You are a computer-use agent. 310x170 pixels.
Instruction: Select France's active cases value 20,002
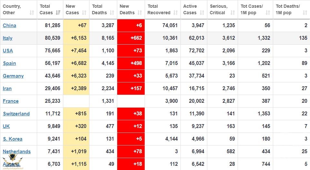[197, 101]
